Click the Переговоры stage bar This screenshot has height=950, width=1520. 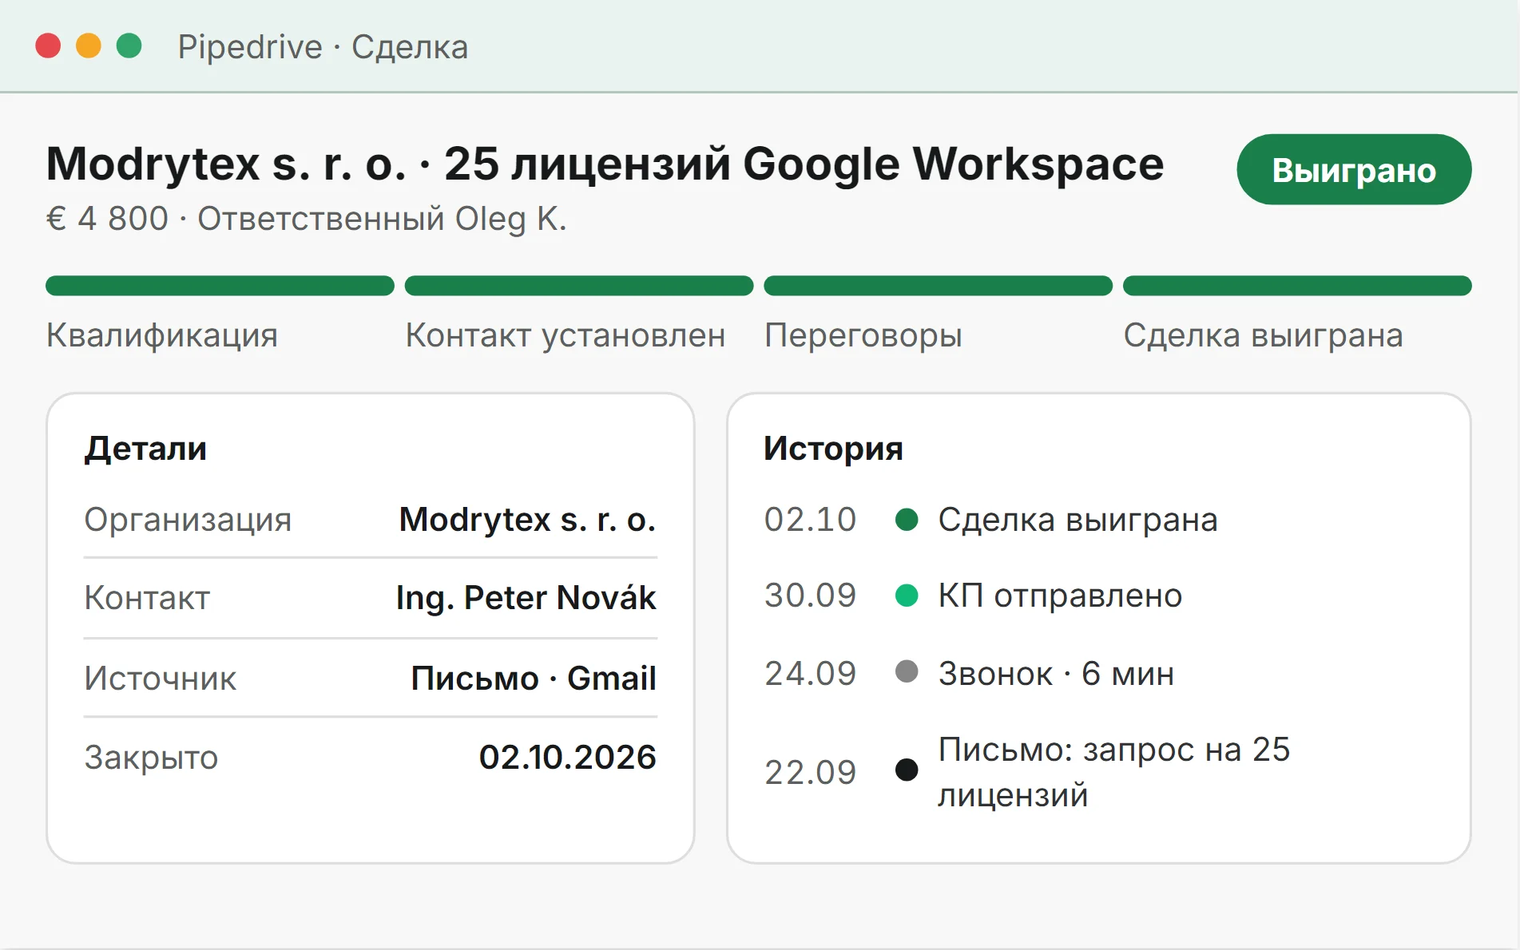(x=938, y=286)
